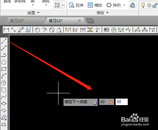Click the left draw toolbar grip handle
158x130 pixels.
click(3, 36)
